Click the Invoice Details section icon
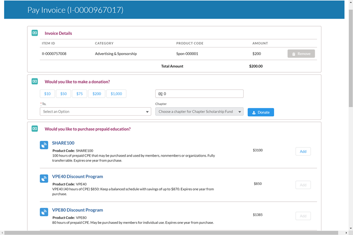This screenshot has height=235, width=353. 35,33
